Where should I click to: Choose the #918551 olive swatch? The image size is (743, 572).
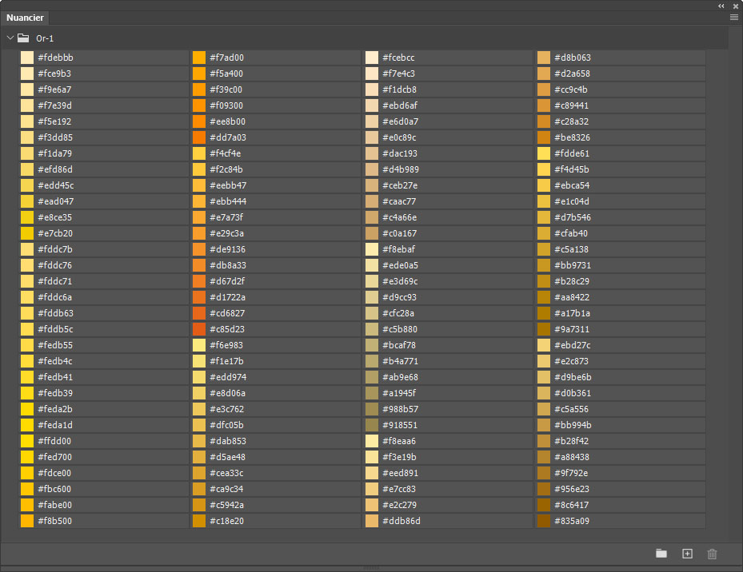(x=371, y=425)
